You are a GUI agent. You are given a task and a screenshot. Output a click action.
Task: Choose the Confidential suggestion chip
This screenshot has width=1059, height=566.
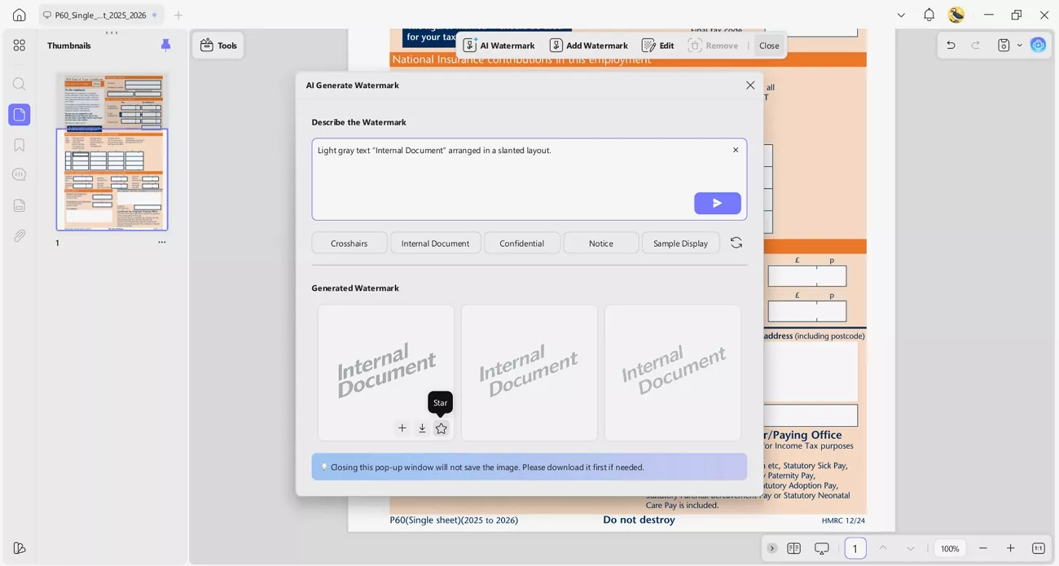522,243
